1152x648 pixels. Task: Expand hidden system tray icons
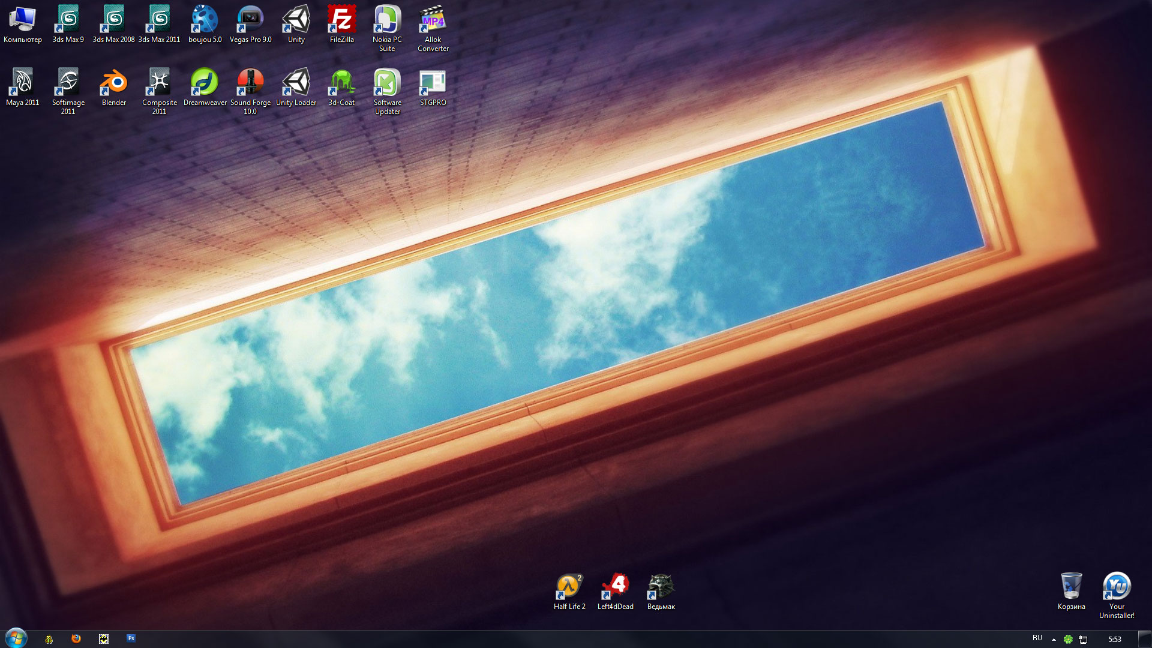1054,640
